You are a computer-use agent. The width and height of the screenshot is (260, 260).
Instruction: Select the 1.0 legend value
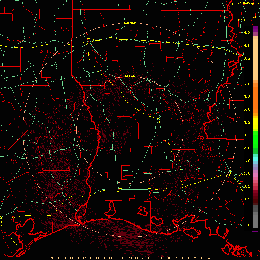point(247,174)
